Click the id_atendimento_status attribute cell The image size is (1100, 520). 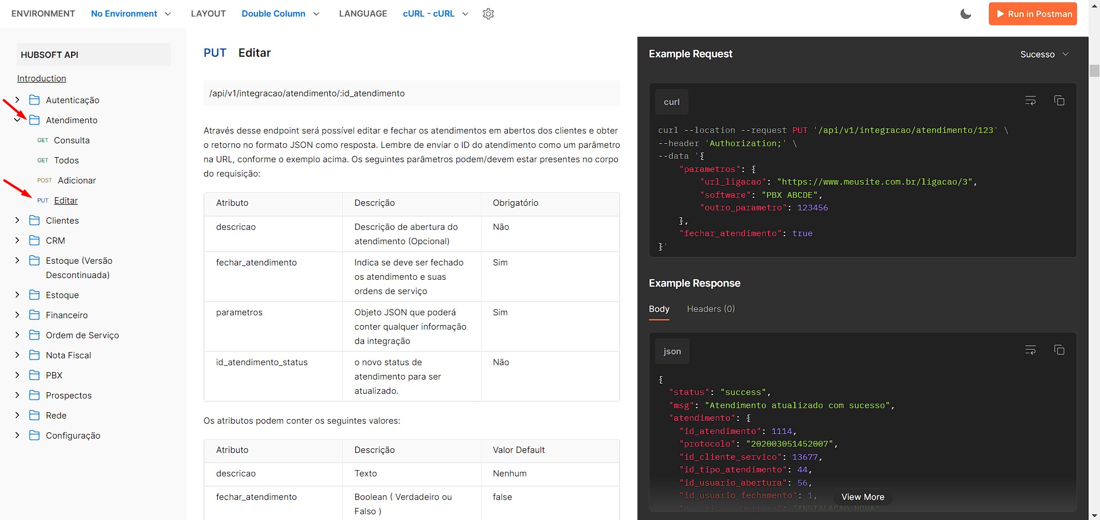coord(273,376)
